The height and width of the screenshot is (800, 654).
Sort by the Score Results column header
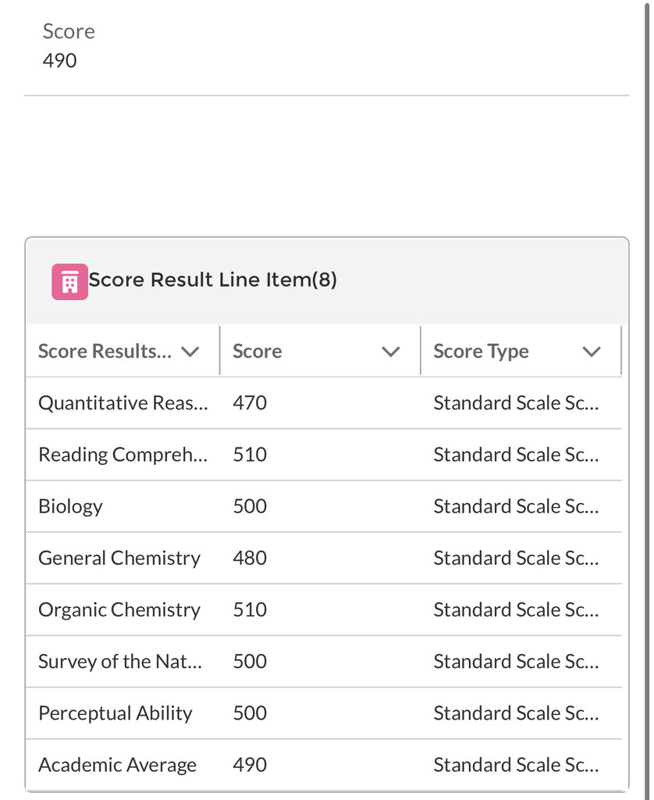tap(105, 351)
